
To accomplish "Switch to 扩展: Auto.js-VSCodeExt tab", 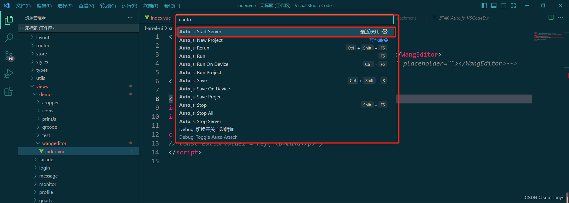I will tap(461, 18).
